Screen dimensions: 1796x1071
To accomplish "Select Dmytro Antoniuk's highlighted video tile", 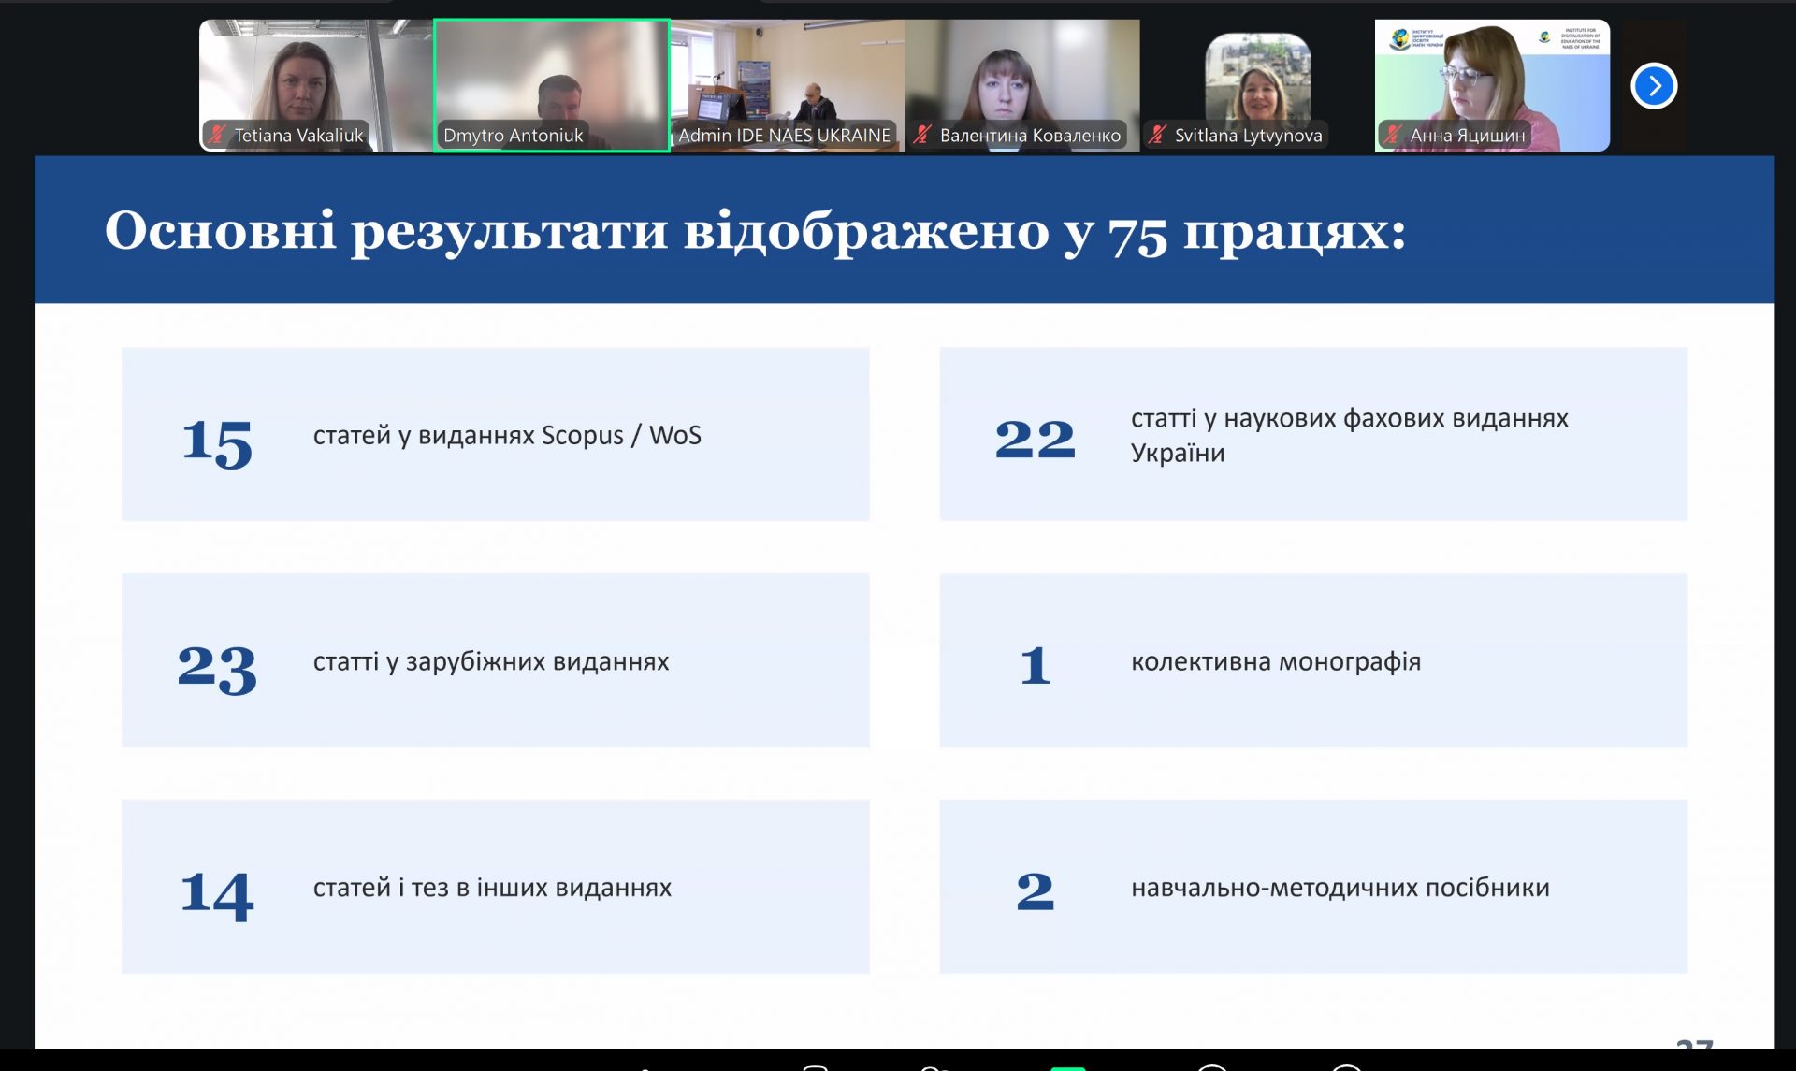I will pos(552,75).
